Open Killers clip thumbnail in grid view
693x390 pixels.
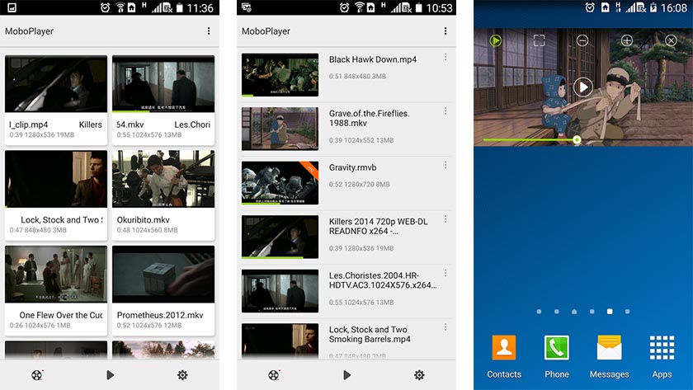coord(56,83)
